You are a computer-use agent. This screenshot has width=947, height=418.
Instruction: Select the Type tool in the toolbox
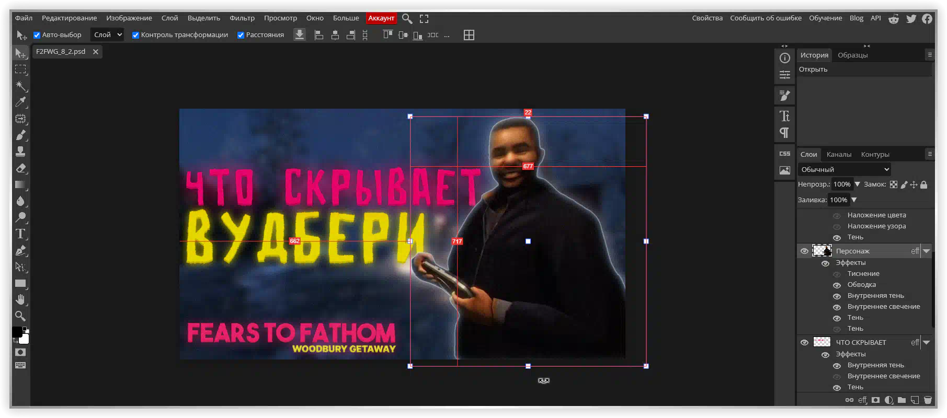(21, 234)
